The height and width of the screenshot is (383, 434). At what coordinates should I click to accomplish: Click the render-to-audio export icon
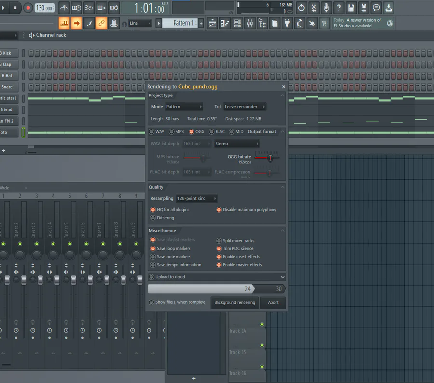(364, 8)
